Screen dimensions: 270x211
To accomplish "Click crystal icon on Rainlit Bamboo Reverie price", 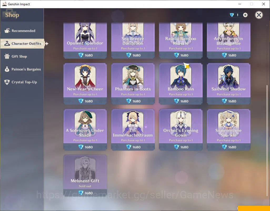I will pyautogui.click(x=176, y=55).
